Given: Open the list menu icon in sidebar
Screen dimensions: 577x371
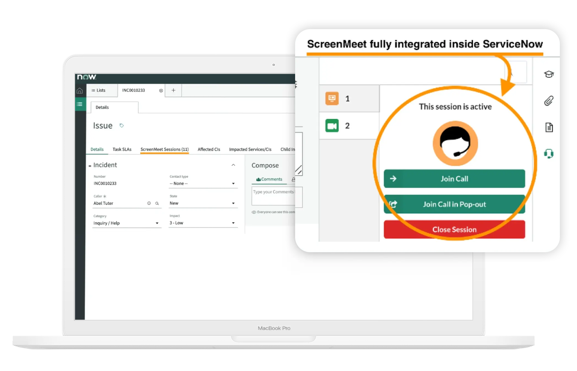Looking at the screenshot, I should point(80,104).
